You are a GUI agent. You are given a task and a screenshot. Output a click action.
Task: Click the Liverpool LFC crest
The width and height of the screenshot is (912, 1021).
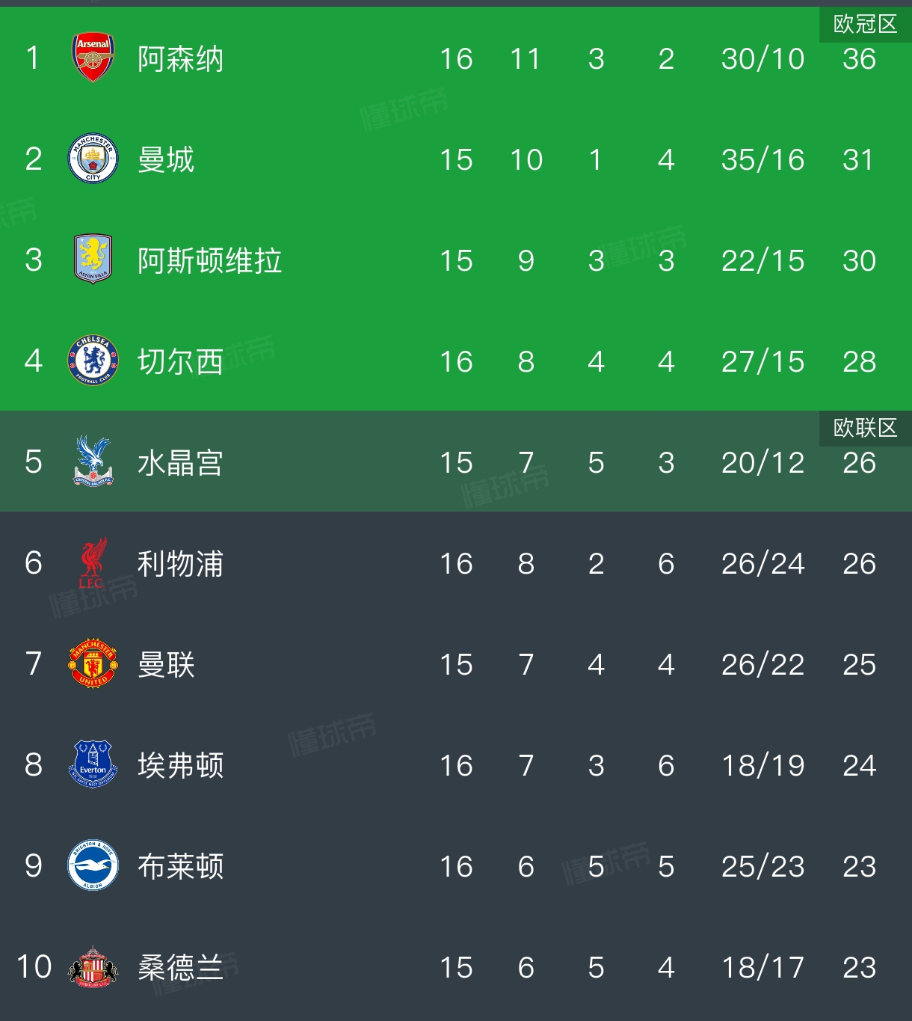point(93,562)
